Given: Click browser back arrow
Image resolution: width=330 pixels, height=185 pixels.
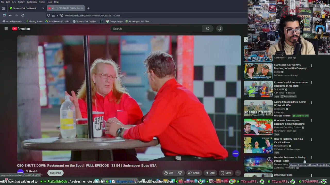Looking at the screenshot, I should point(10,15).
